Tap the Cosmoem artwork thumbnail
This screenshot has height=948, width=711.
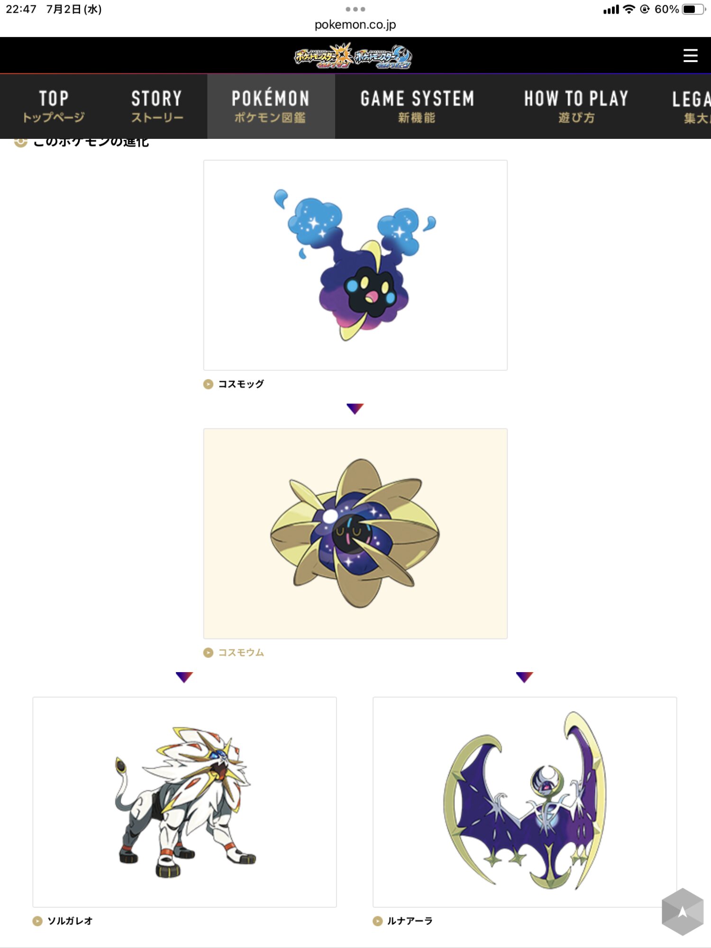point(355,534)
